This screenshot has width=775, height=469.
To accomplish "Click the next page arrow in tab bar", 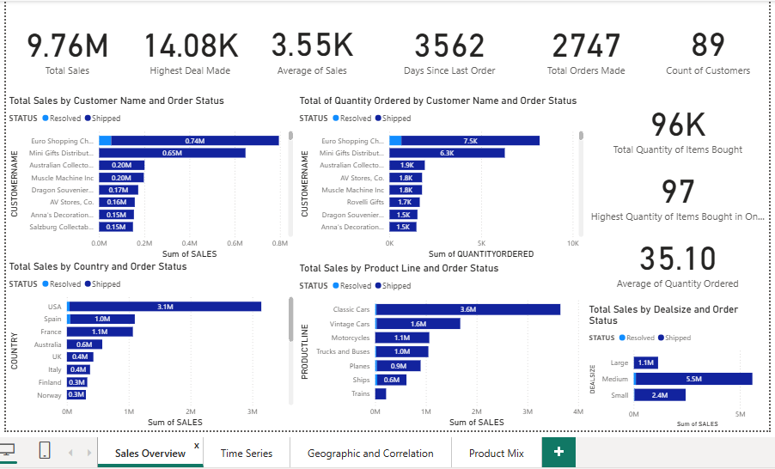I will (x=87, y=453).
